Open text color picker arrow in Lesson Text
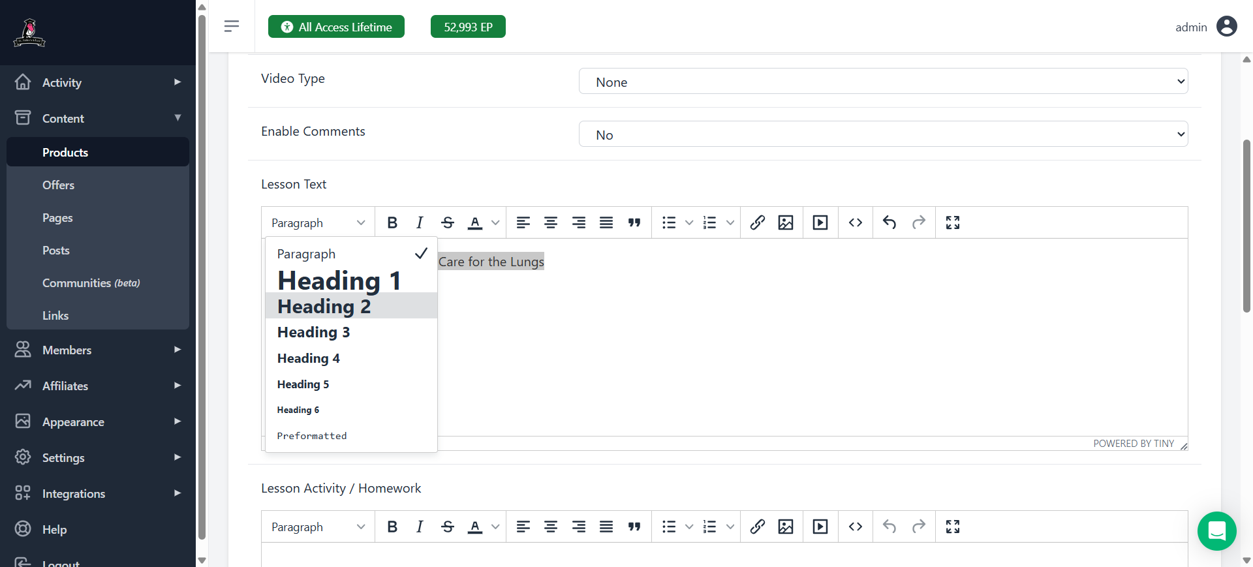This screenshot has width=1253, height=567. pos(495,223)
